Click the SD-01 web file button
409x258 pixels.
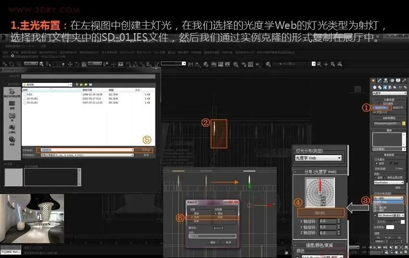(x=320, y=213)
